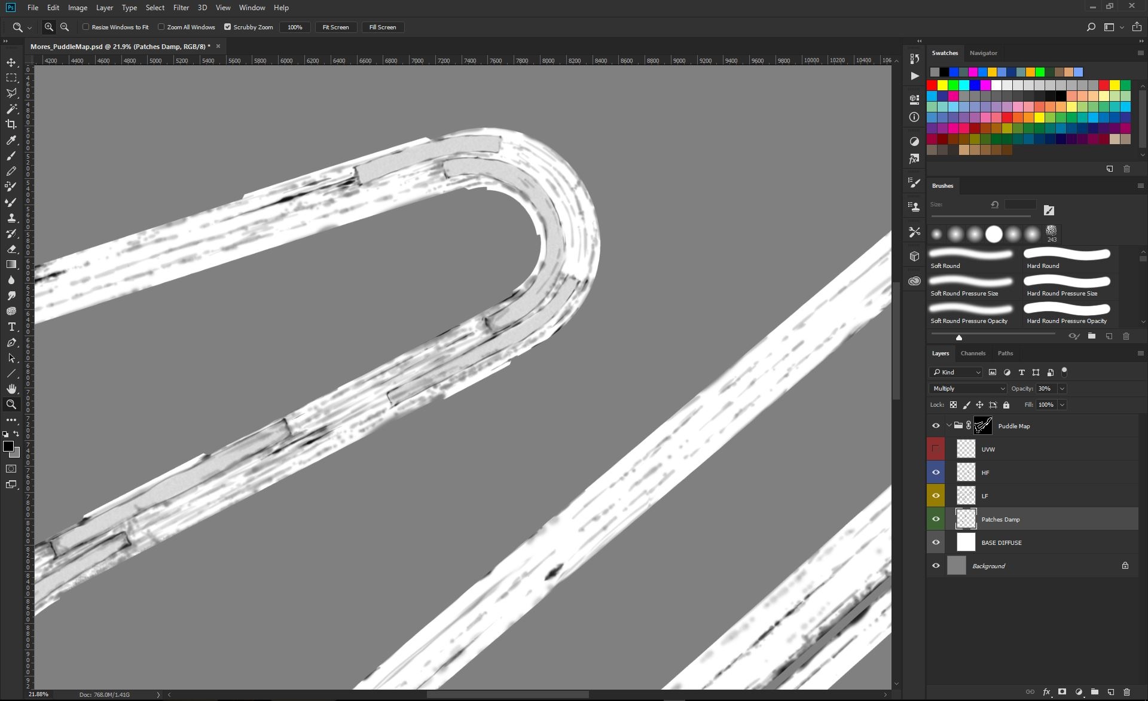Screen dimensions: 1148x701
Task: Select the BASE DIFFUSE layer thumbnail
Action: pyautogui.click(x=966, y=542)
